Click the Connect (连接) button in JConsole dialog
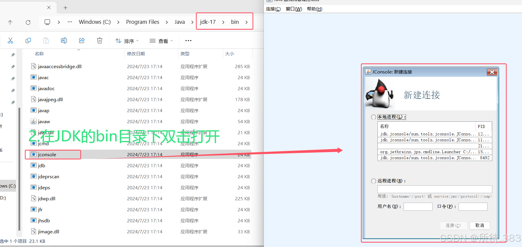 point(453,226)
